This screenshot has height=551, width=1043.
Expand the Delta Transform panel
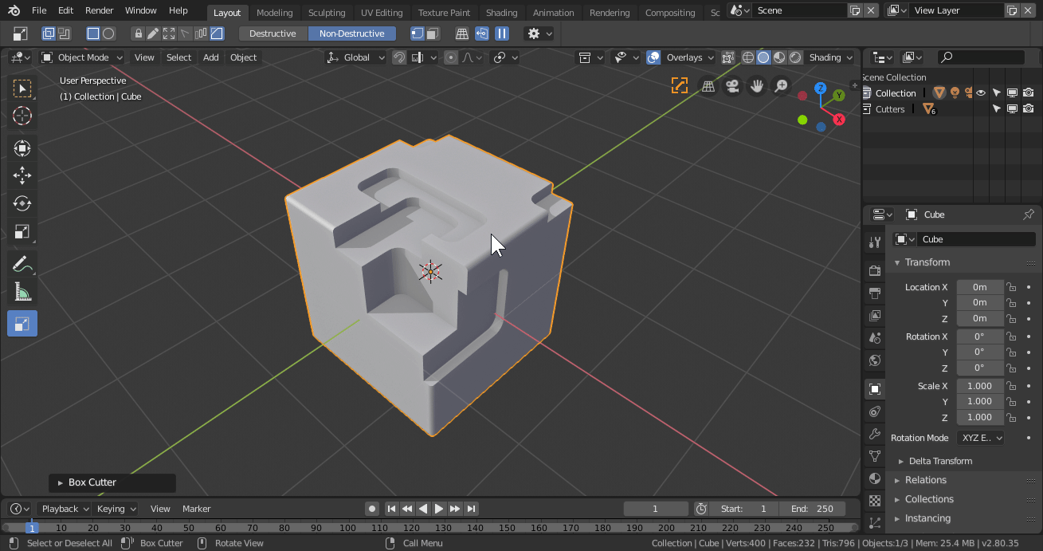click(940, 461)
